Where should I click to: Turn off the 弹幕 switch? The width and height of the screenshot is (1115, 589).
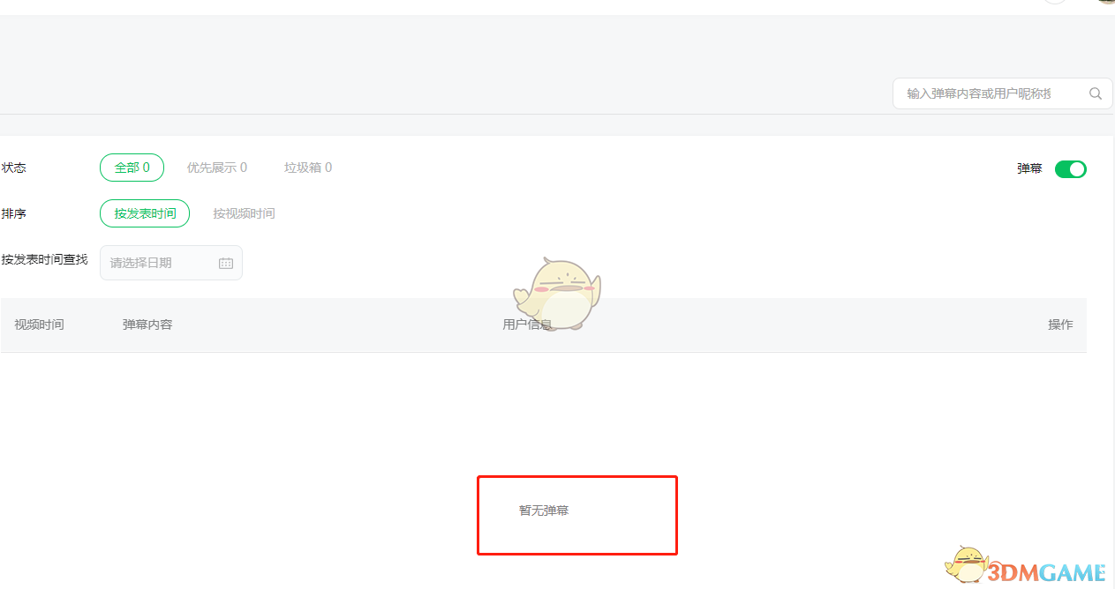(1071, 168)
